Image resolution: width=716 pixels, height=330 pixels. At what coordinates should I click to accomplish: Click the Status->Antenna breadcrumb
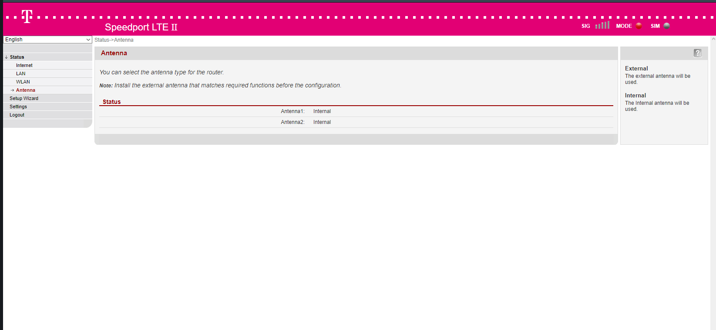coord(114,40)
